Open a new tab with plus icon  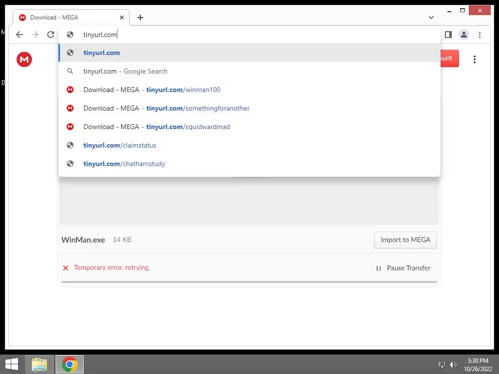tap(140, 18)
